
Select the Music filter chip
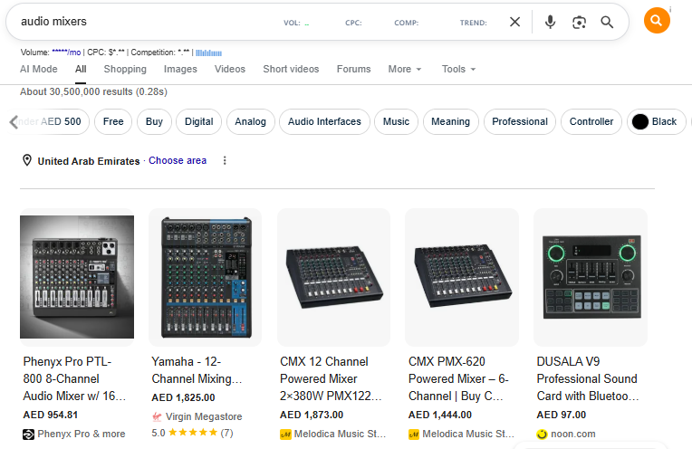point(397,121)
